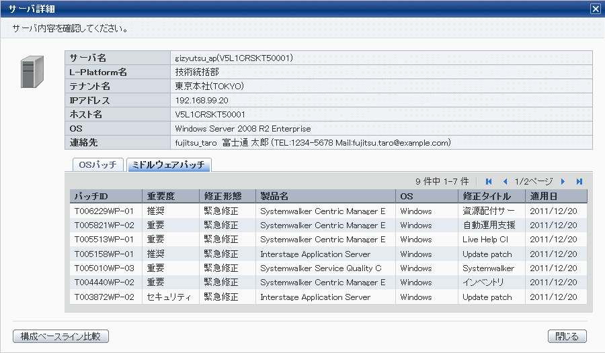The width and height of the screenshot is (605, 353).
Task: Select patch T003872WP-02
Action: click(104, 297)
